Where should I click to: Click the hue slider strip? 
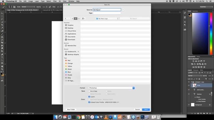tap(211, 34)
